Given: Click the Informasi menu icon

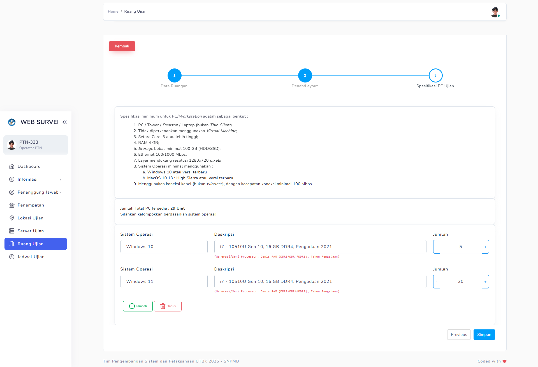Looking at the screenshot, I should point(11,179).
